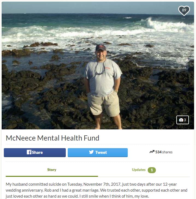Click the story paragraph about Rob

click(x=96, y=190)
